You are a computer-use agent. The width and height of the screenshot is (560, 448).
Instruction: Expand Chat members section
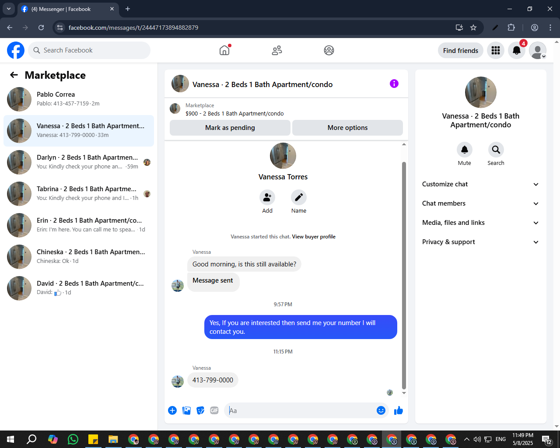pyautogui.click(x=481, y=203)
